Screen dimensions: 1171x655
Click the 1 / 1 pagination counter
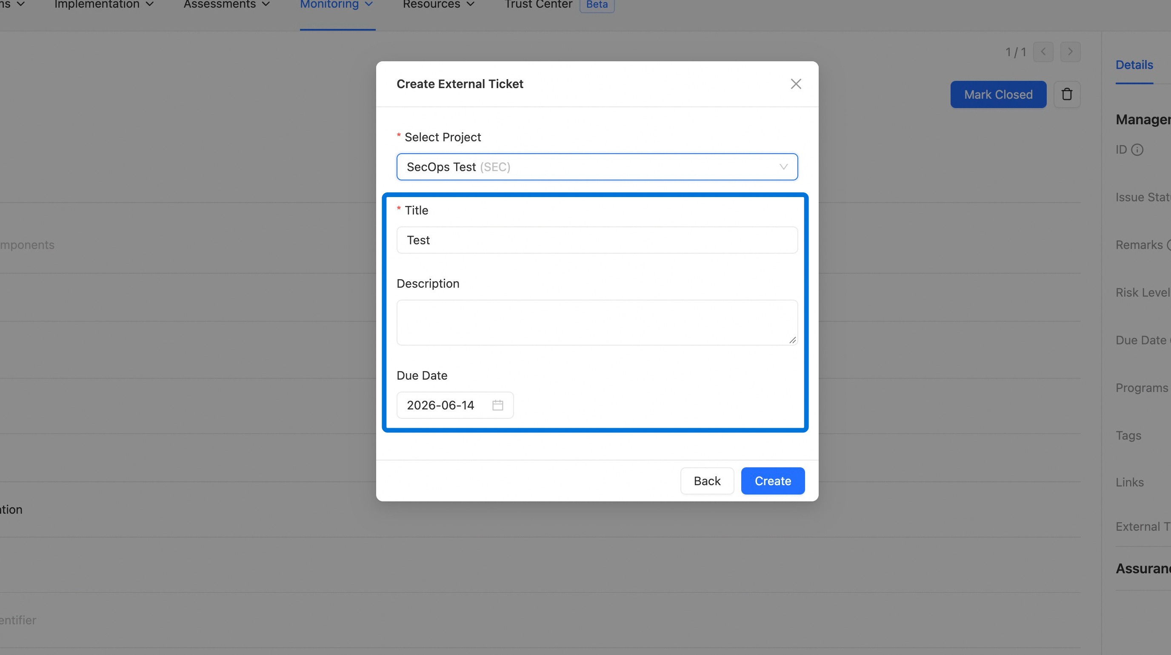(1016, 52)
